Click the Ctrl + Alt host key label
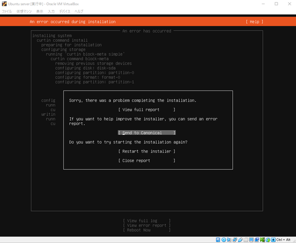 click(x=284, y=239)
